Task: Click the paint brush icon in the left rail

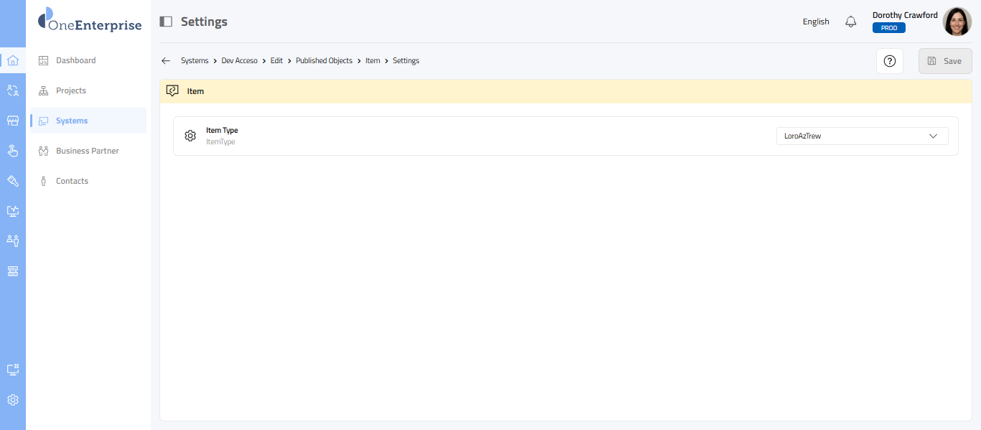Action: pos(12,181)
